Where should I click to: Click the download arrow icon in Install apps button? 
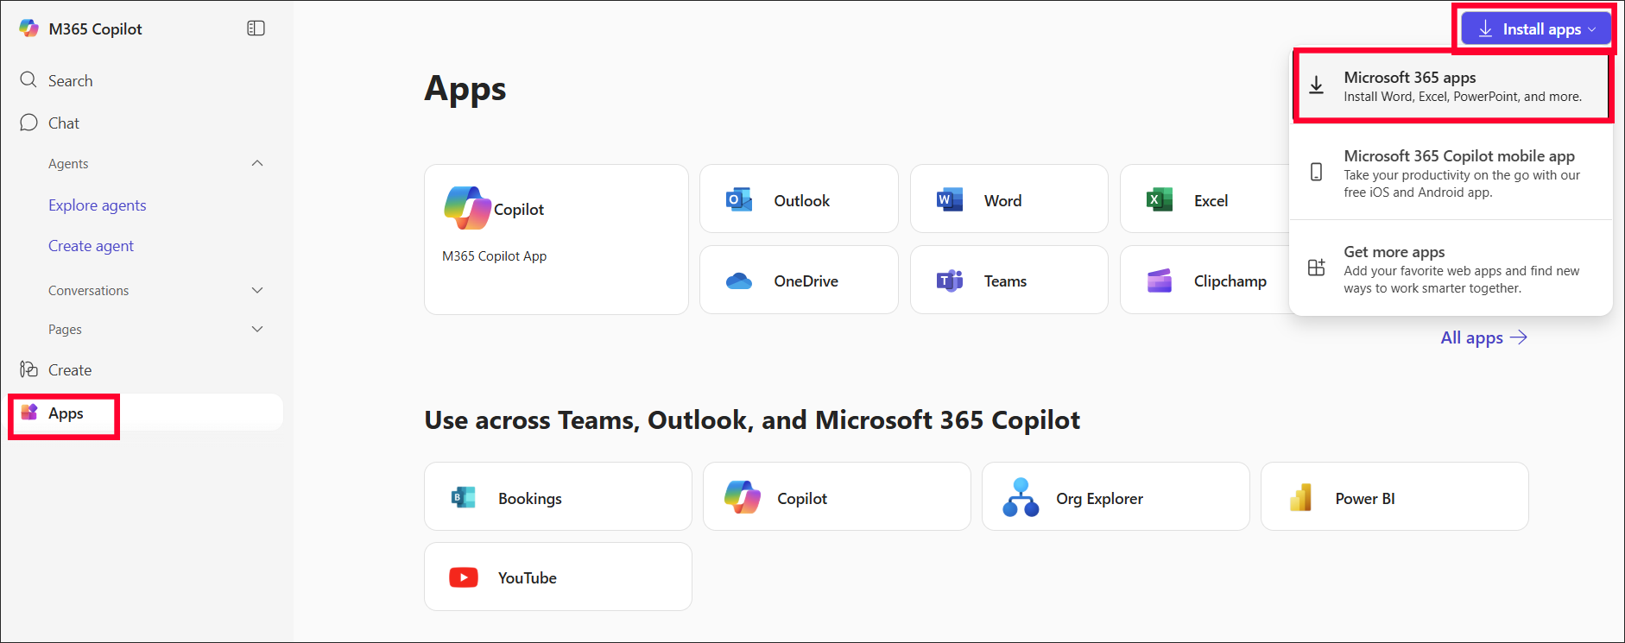coord(1485,28)
